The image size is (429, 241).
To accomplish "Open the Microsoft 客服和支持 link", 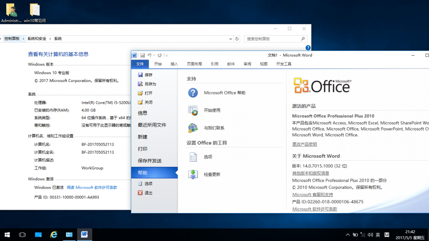I will tap(312, 195).
